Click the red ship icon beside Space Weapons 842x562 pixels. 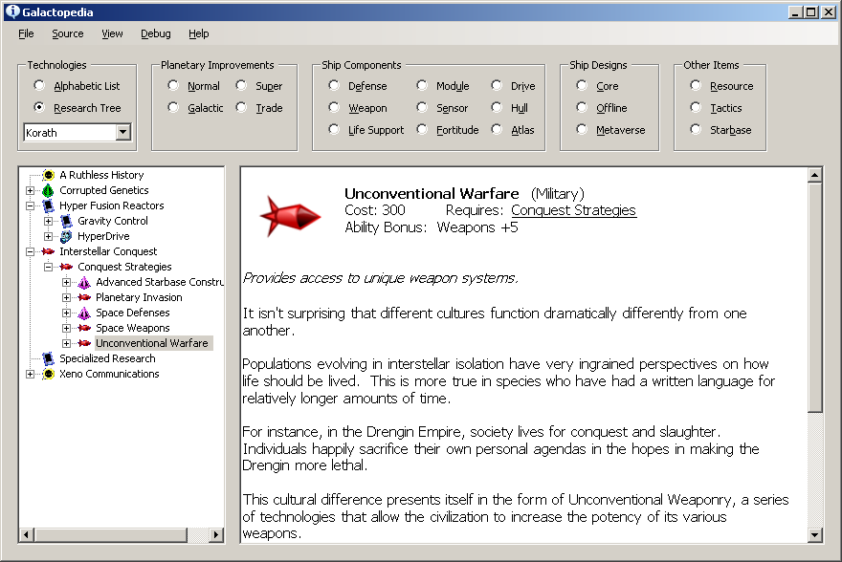pos(84,328)
